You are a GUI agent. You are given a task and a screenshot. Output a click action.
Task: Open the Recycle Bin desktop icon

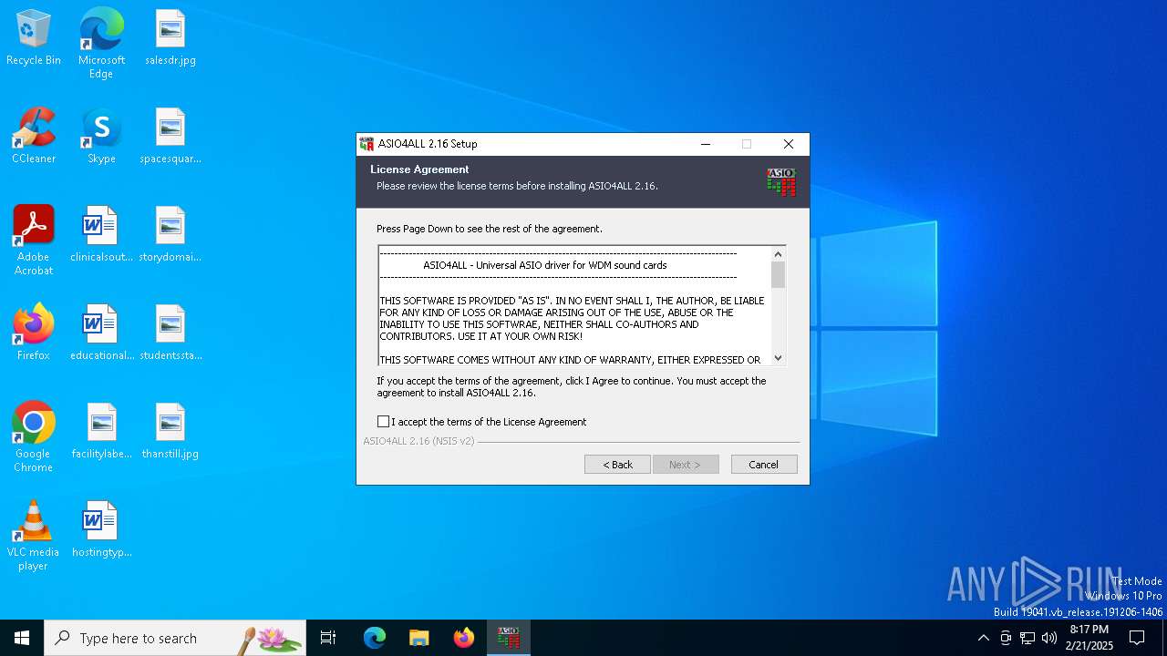pos(34,36)
